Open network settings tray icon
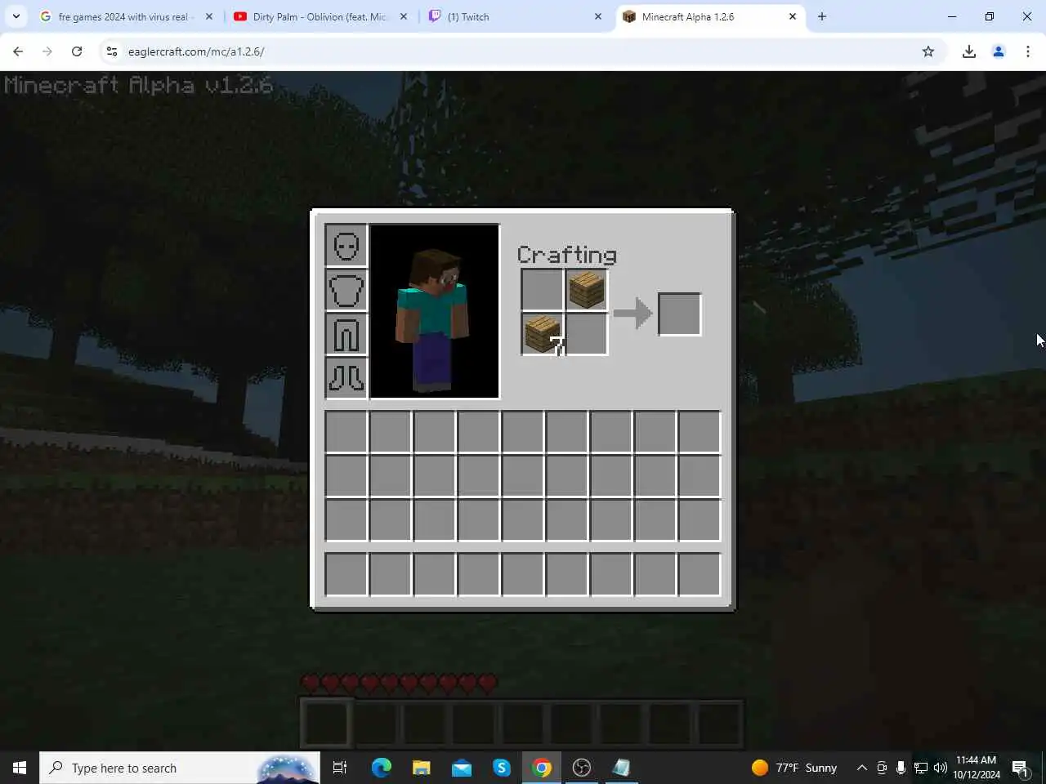Screen dimensions: 1046x784 tap(921, 768)
